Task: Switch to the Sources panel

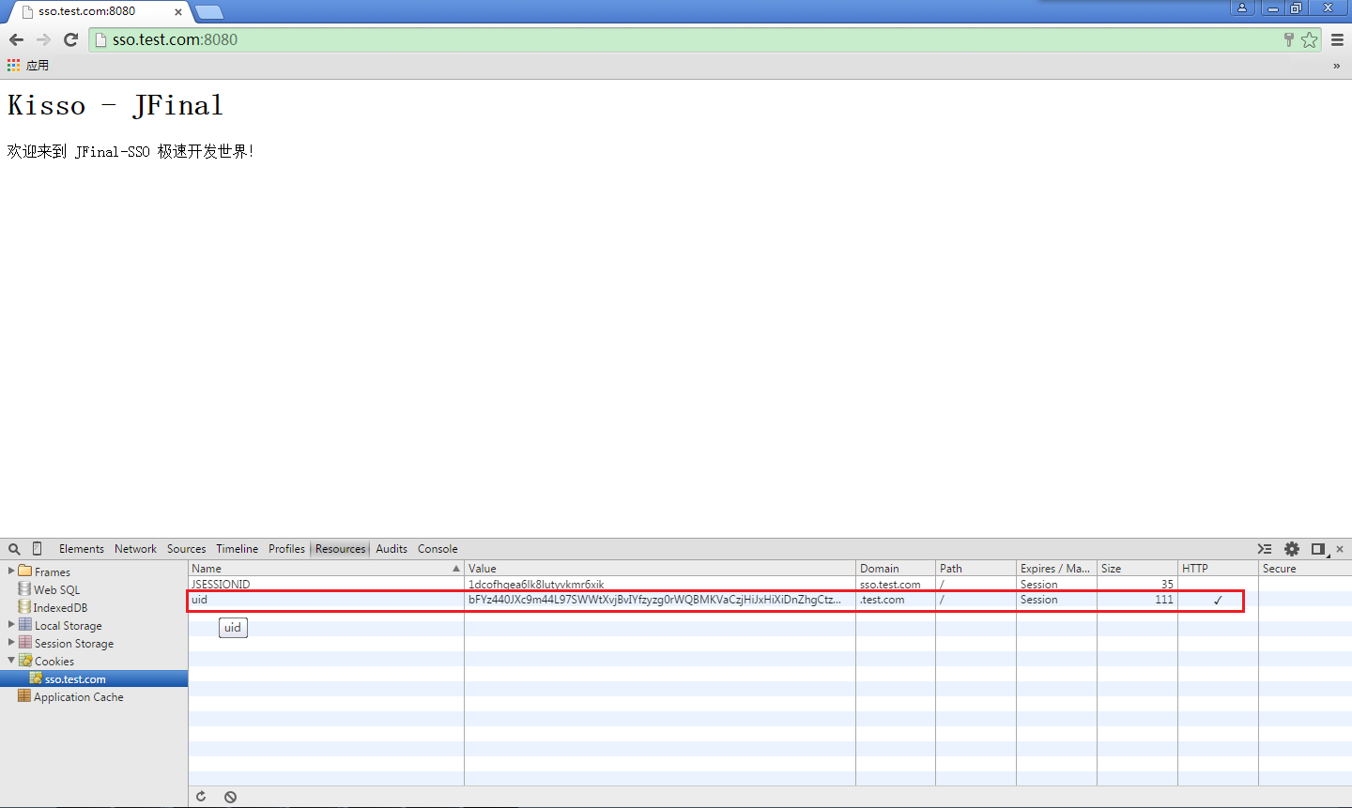Action: (186, 549)
